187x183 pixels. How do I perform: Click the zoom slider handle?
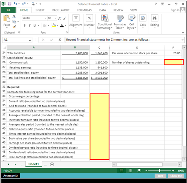coord(159,171)
